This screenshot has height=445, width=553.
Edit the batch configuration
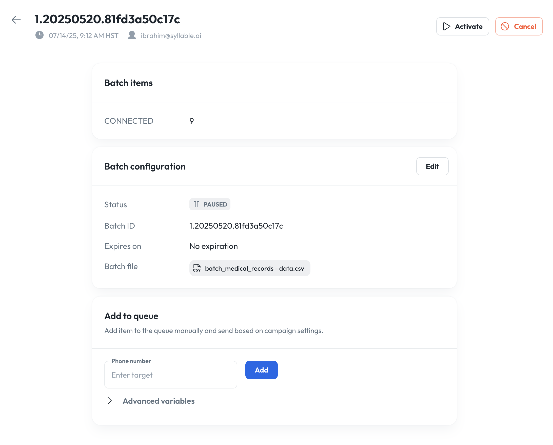tap(432, 166)
